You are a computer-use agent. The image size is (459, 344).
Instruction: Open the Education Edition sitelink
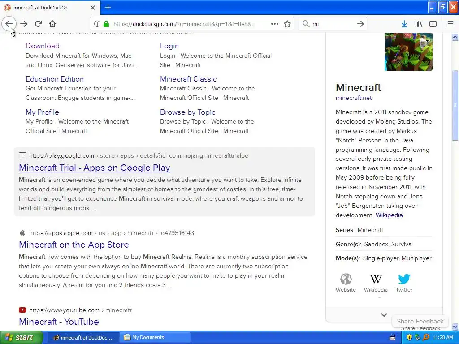click(x=54, y=79)
